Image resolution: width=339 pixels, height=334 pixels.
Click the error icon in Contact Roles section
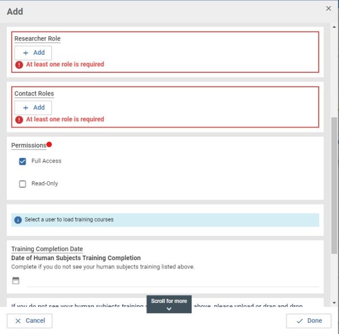click(19, 120)
